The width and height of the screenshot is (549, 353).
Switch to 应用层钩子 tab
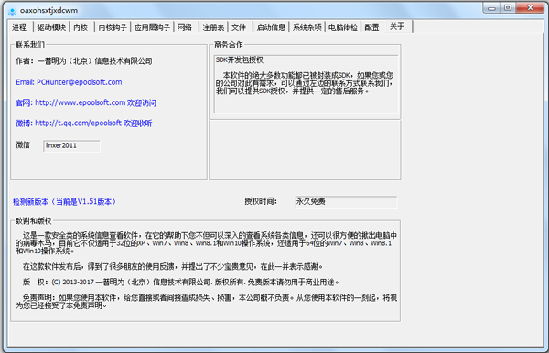152,27
